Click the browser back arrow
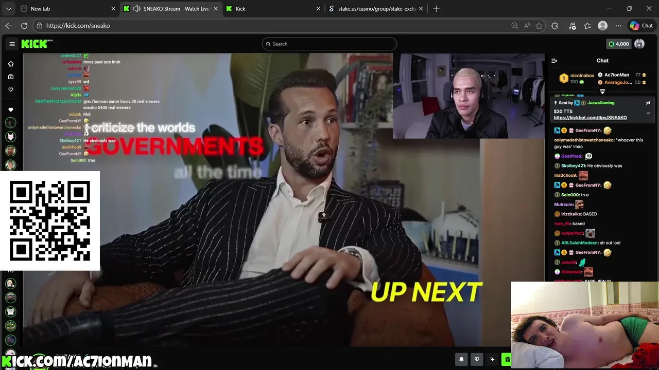The height and width of the screenshot is (370, 659). pyautogui.click(x=9, y=26)
